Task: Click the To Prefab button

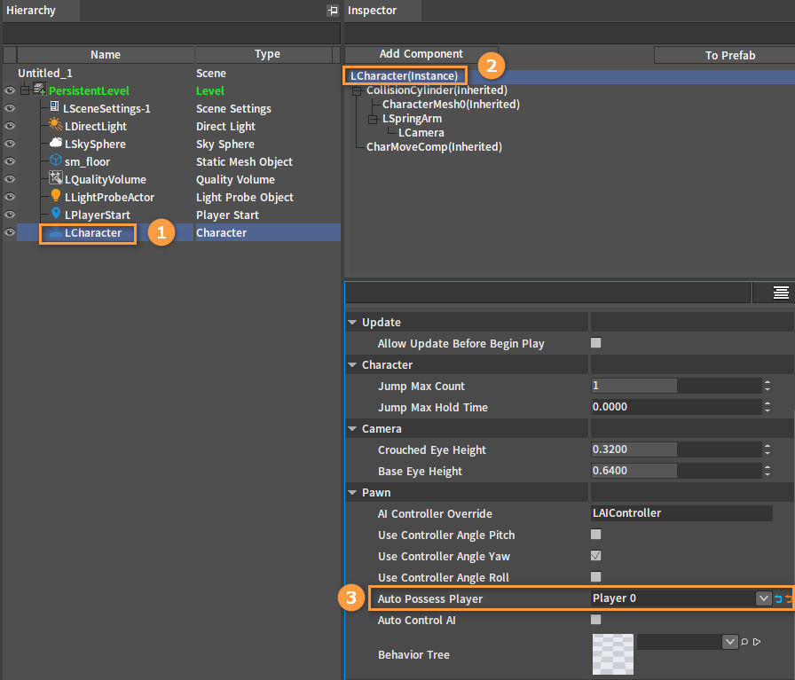Action: (x=725, y=55)
